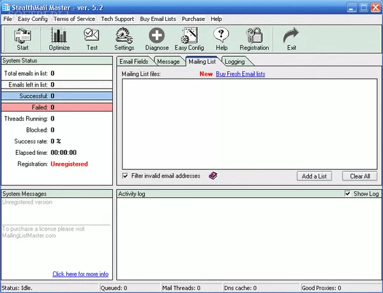
Task: Click the Exit arrow icon
Action: (x=291, y=35)
